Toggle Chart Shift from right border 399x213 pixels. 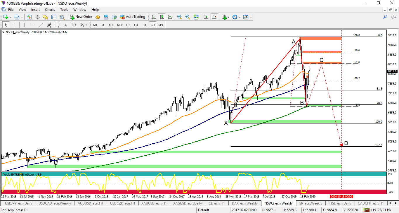click(214, 17)
